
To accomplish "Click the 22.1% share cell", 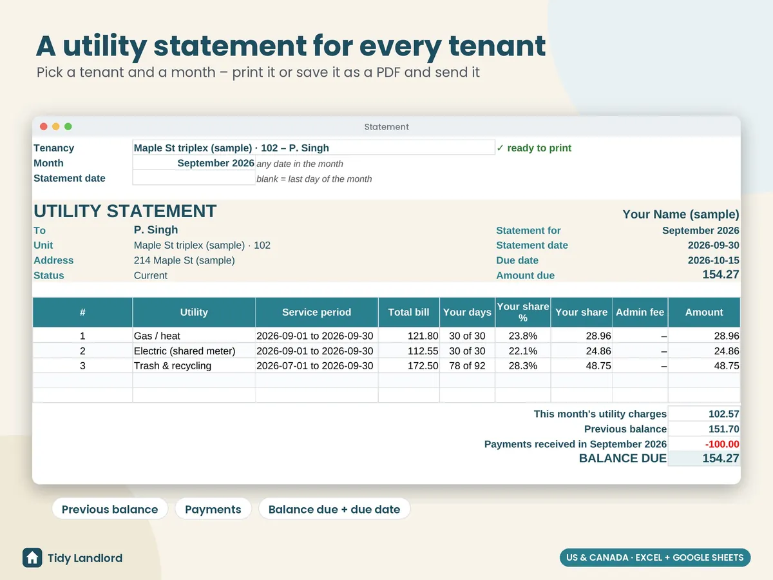I will 522,351.
